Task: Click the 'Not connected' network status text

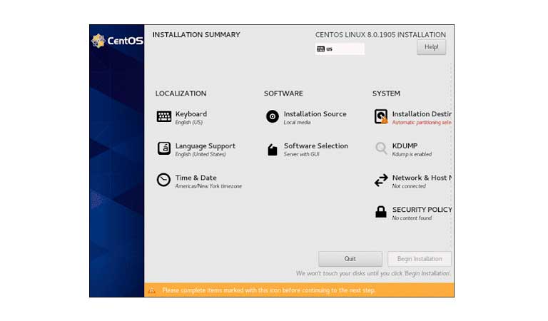Action: point(409,186)
